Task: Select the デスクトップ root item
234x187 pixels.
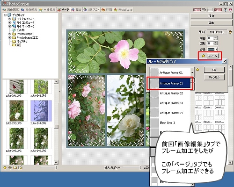Action: point(18,15)
